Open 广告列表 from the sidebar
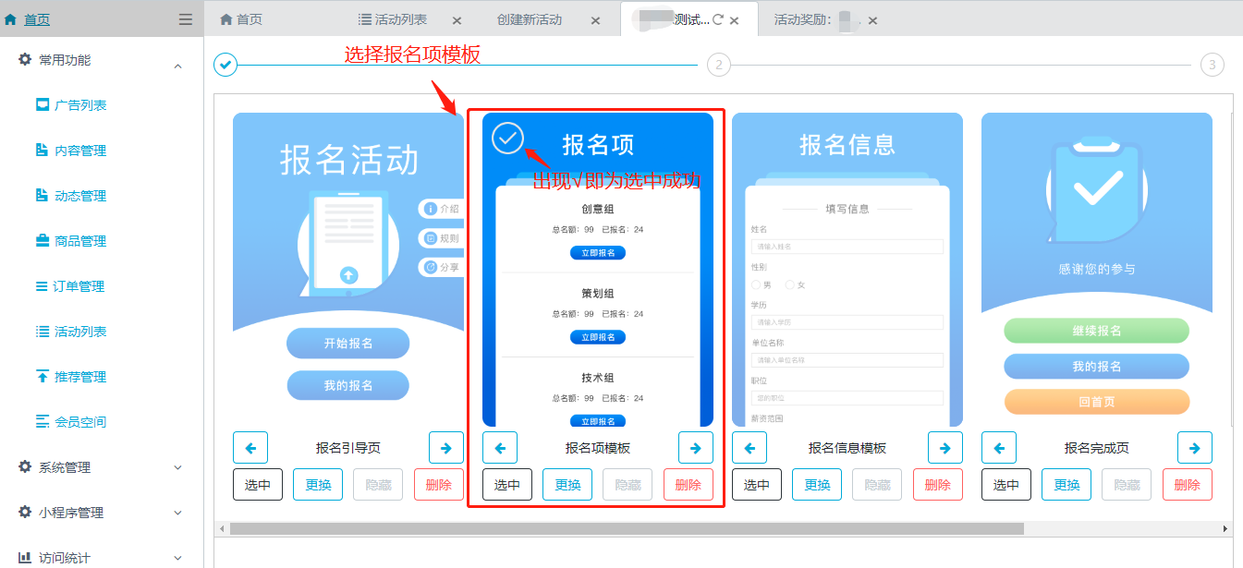 click(x=79, y=105)
